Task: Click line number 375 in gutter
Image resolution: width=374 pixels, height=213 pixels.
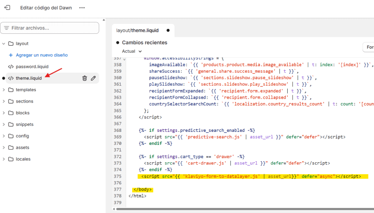Action: point(118,176)
